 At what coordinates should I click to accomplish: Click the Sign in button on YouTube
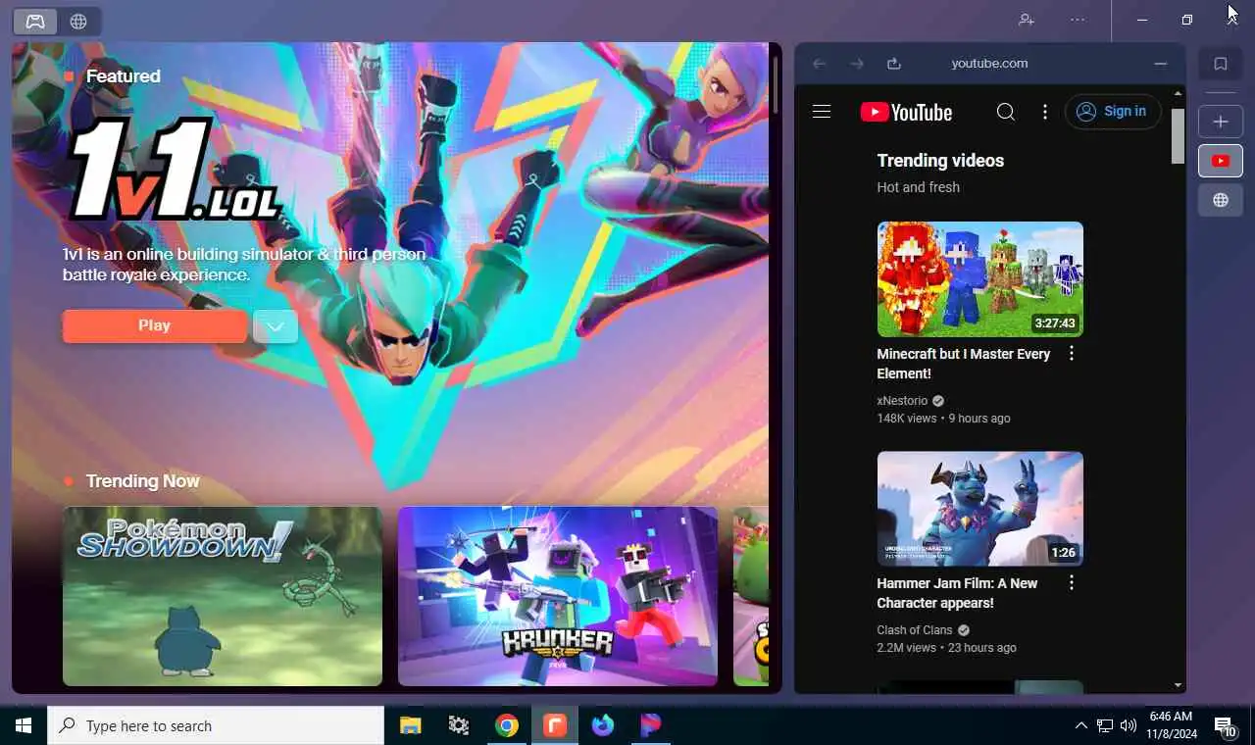[x=1113, y=112]
